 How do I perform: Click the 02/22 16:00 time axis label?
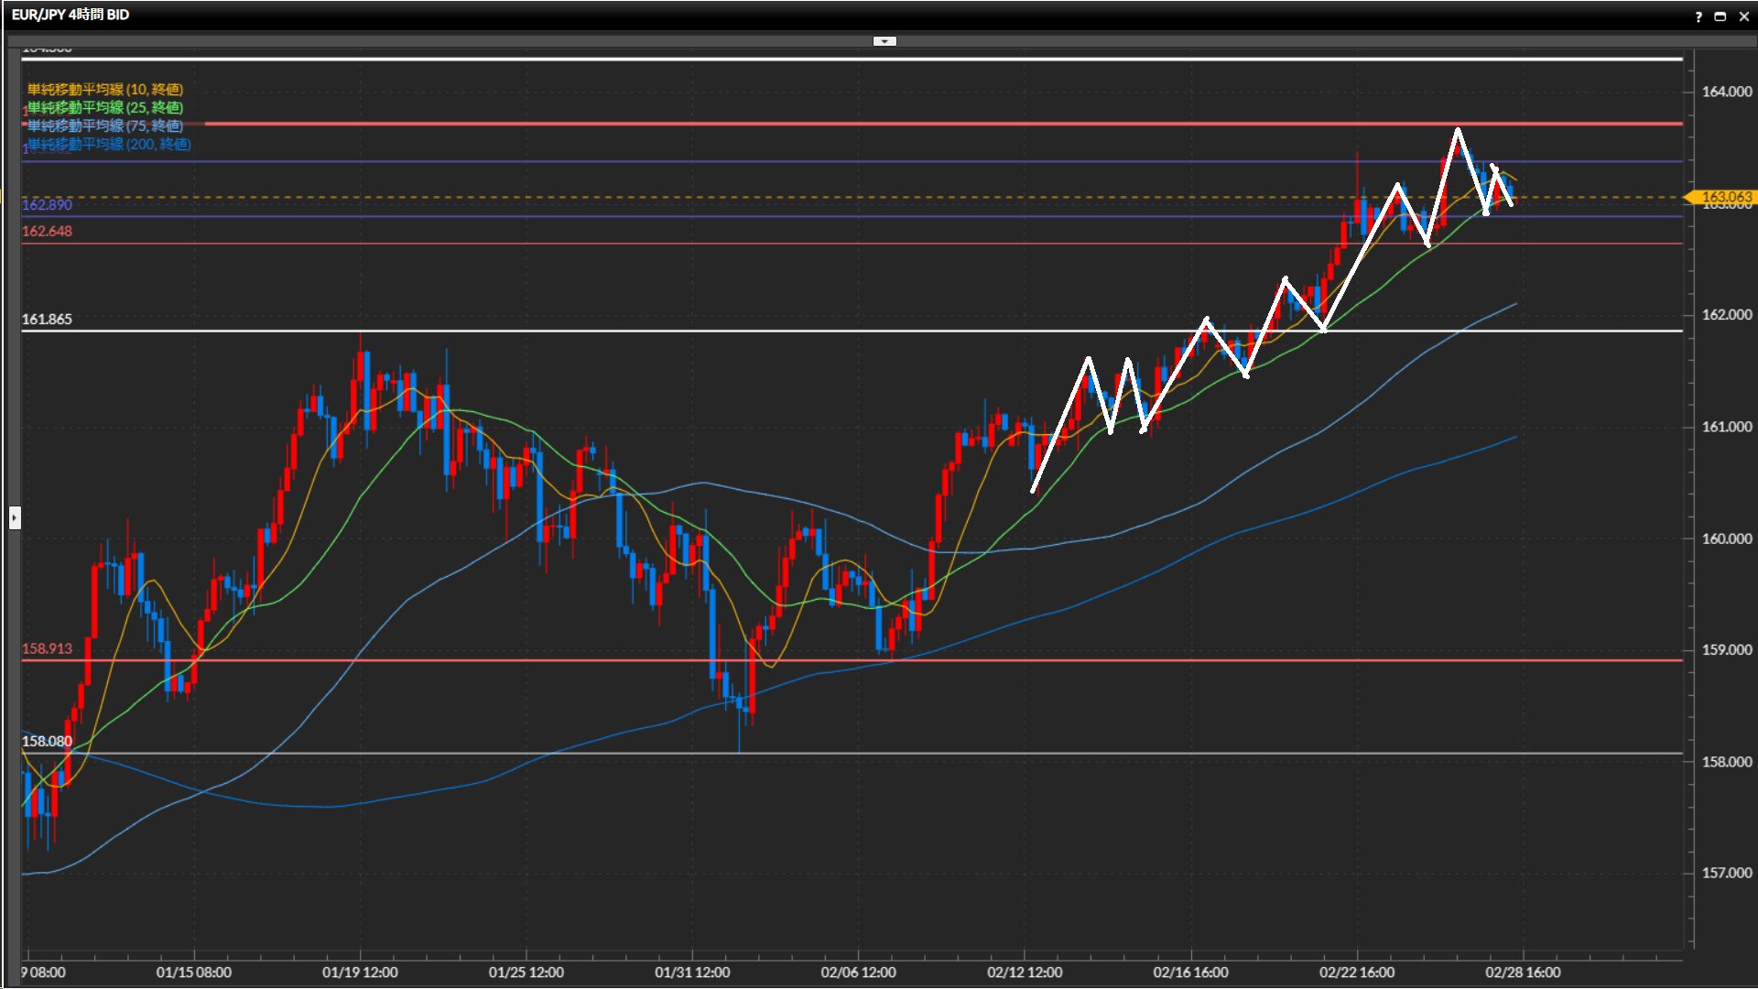(x=1356, y=973)
